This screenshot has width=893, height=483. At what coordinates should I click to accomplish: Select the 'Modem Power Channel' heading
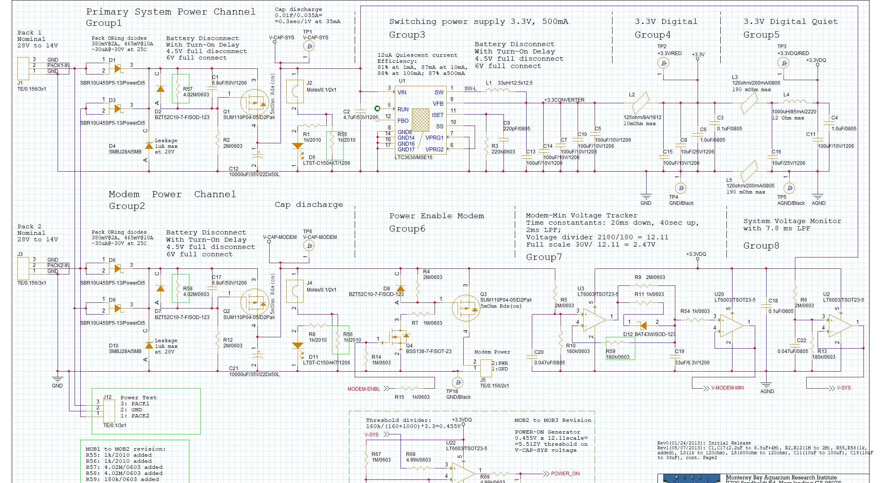[x=172, y=194]
